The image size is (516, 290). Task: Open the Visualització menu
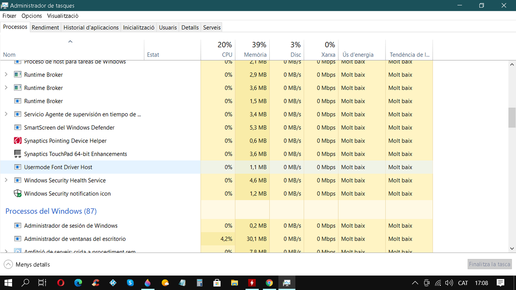click(x=63, y=16)
